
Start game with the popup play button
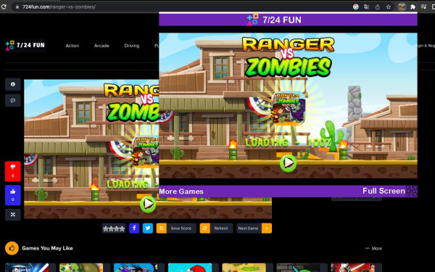pos(288,163)
